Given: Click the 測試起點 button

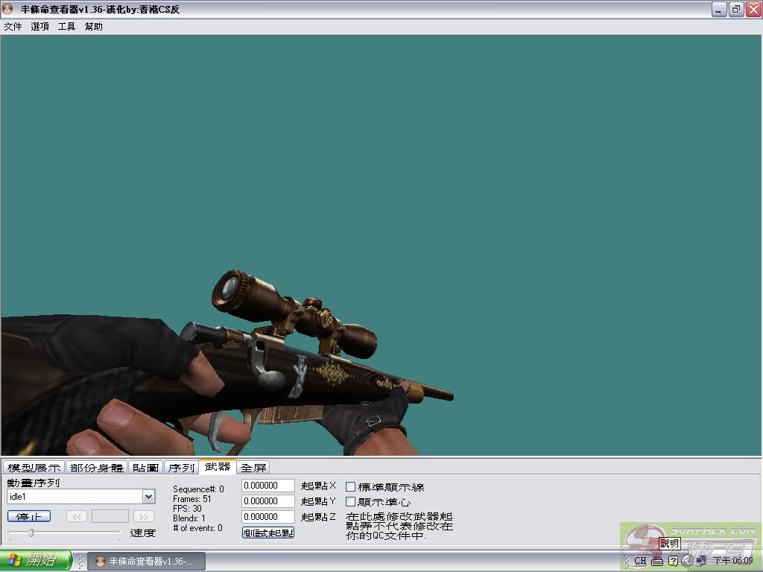Looking at the screenshot, I should pos(268,533).
